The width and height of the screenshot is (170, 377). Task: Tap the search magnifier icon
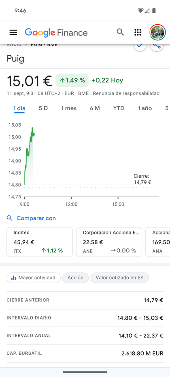pyautogui.click(x=120, y=32)
